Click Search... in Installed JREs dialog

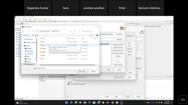[x=130, y=55]
